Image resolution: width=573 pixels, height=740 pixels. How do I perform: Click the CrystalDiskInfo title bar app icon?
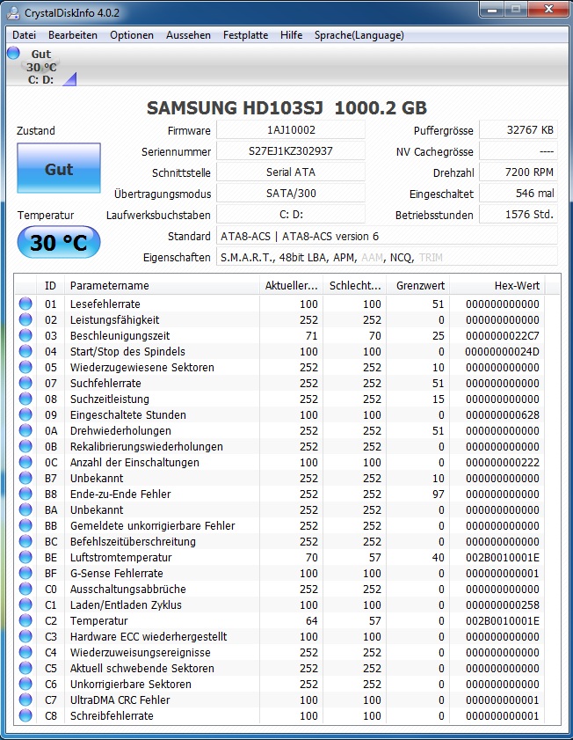click(x=13, y=12)
